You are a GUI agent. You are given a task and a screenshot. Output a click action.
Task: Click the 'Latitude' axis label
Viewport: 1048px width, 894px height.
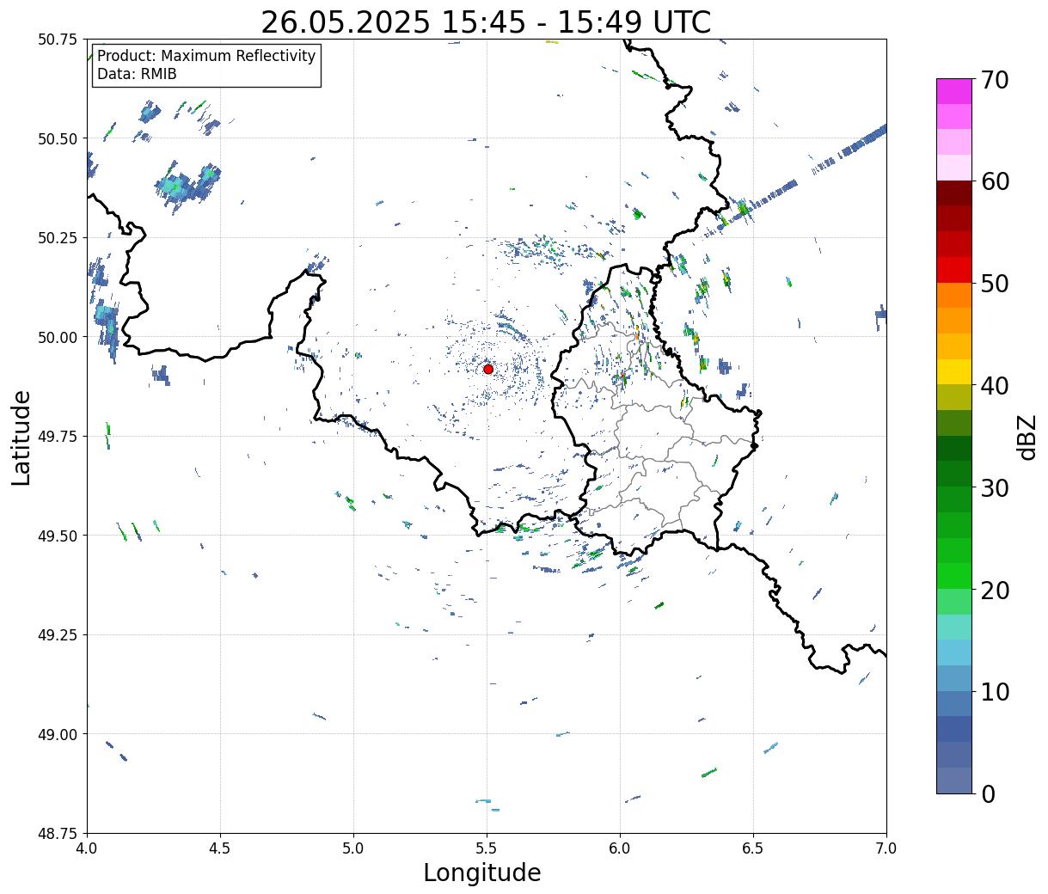21,437
